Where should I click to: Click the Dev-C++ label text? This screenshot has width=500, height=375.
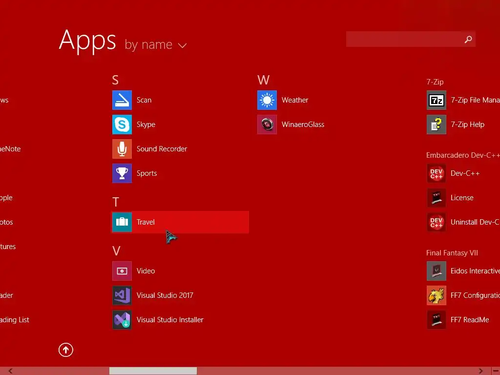tap(465, 173)
